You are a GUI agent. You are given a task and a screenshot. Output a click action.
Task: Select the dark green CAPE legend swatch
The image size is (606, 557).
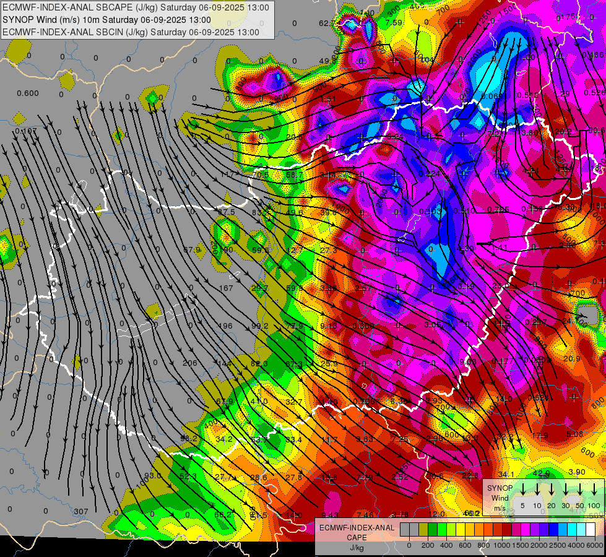(433, 529)
